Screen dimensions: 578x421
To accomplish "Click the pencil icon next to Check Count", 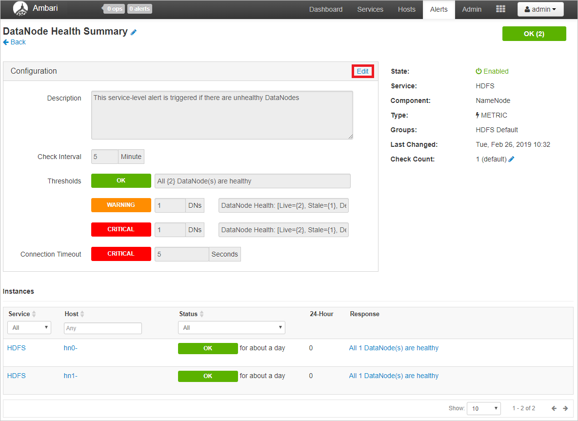I will coord(511,159).
